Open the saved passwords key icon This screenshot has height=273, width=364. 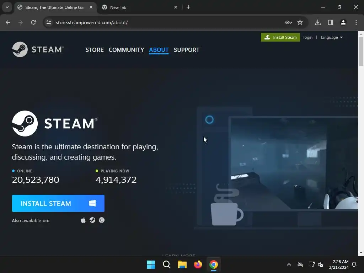289,22
